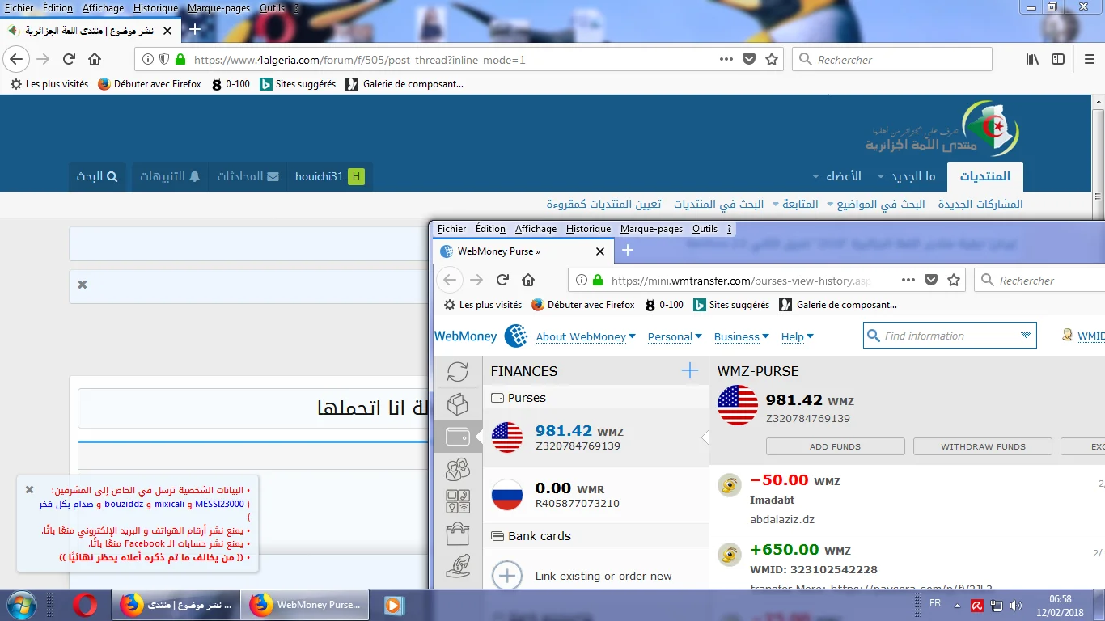Expand the Personal dropdown menu
This screenshot has width=1105, height=621.
click(675, 336)
